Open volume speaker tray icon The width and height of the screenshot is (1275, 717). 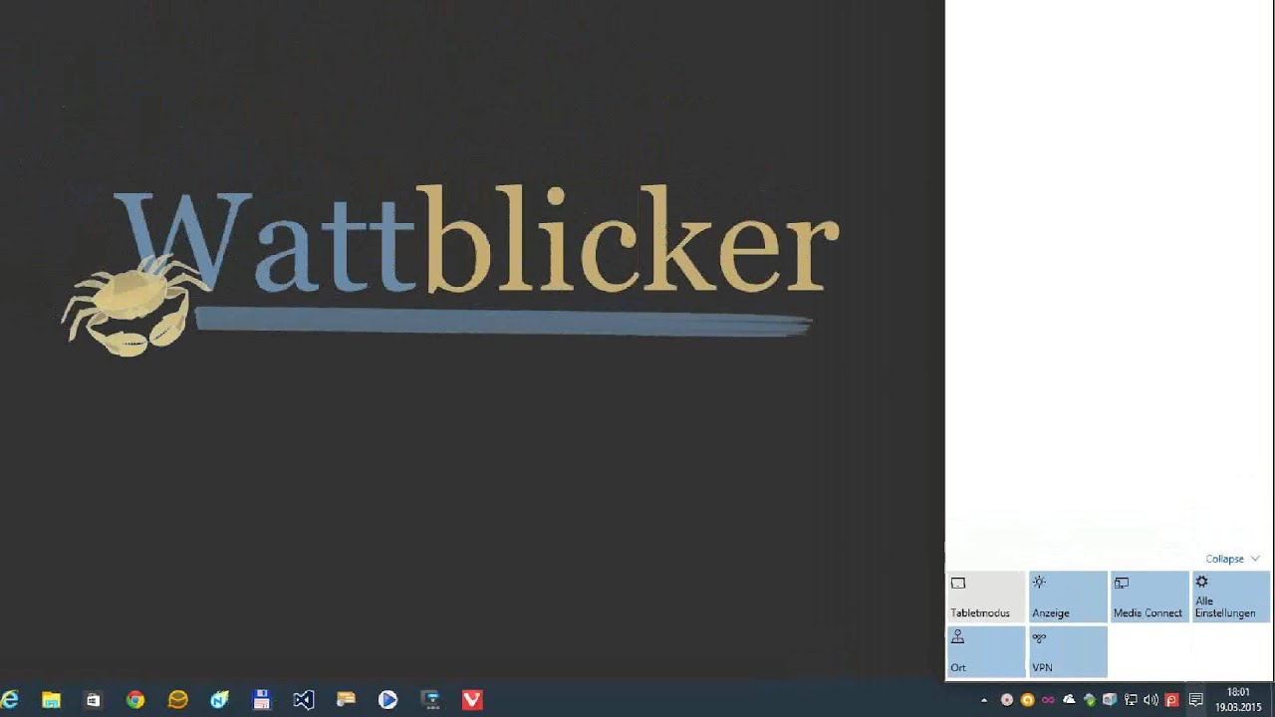[1151, 700]
